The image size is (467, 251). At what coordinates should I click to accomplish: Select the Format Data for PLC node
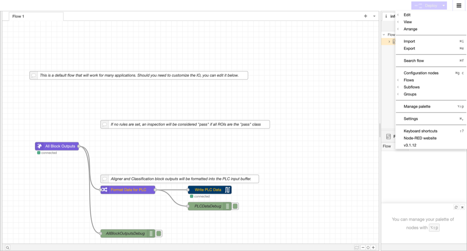pyautogui.click(x=128, y=190)
